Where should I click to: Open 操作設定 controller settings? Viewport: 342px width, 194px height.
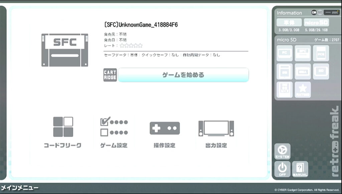point(164,132)
